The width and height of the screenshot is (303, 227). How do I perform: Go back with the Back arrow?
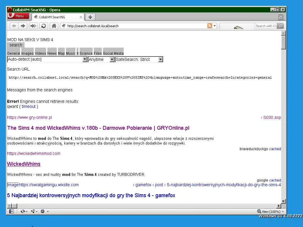click(14, 26)
